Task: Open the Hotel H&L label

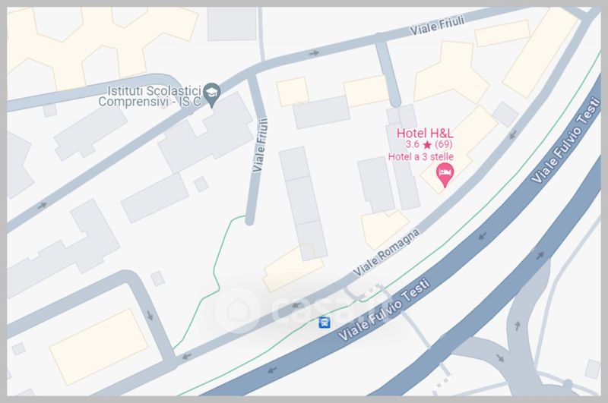Action: 425,133
